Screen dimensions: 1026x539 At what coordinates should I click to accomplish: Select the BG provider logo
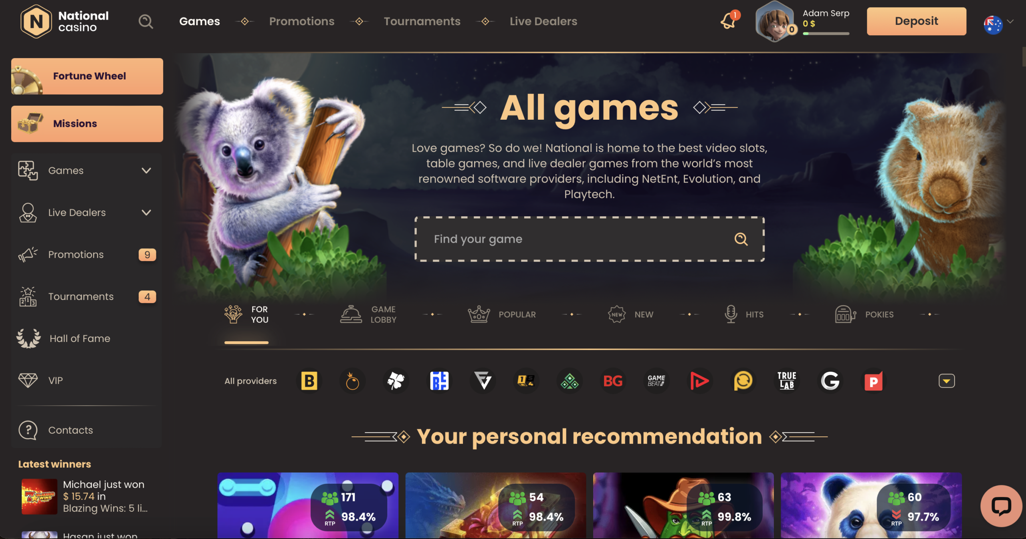point(613,381)
